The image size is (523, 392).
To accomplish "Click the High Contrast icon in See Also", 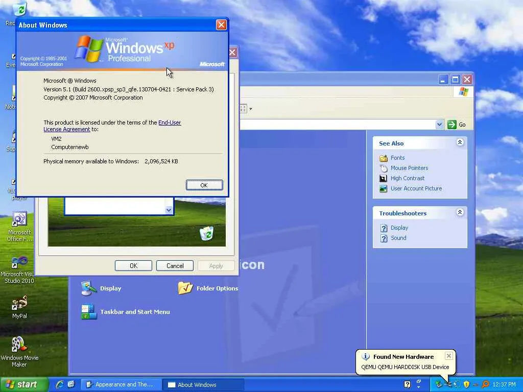I will [383, 178].
